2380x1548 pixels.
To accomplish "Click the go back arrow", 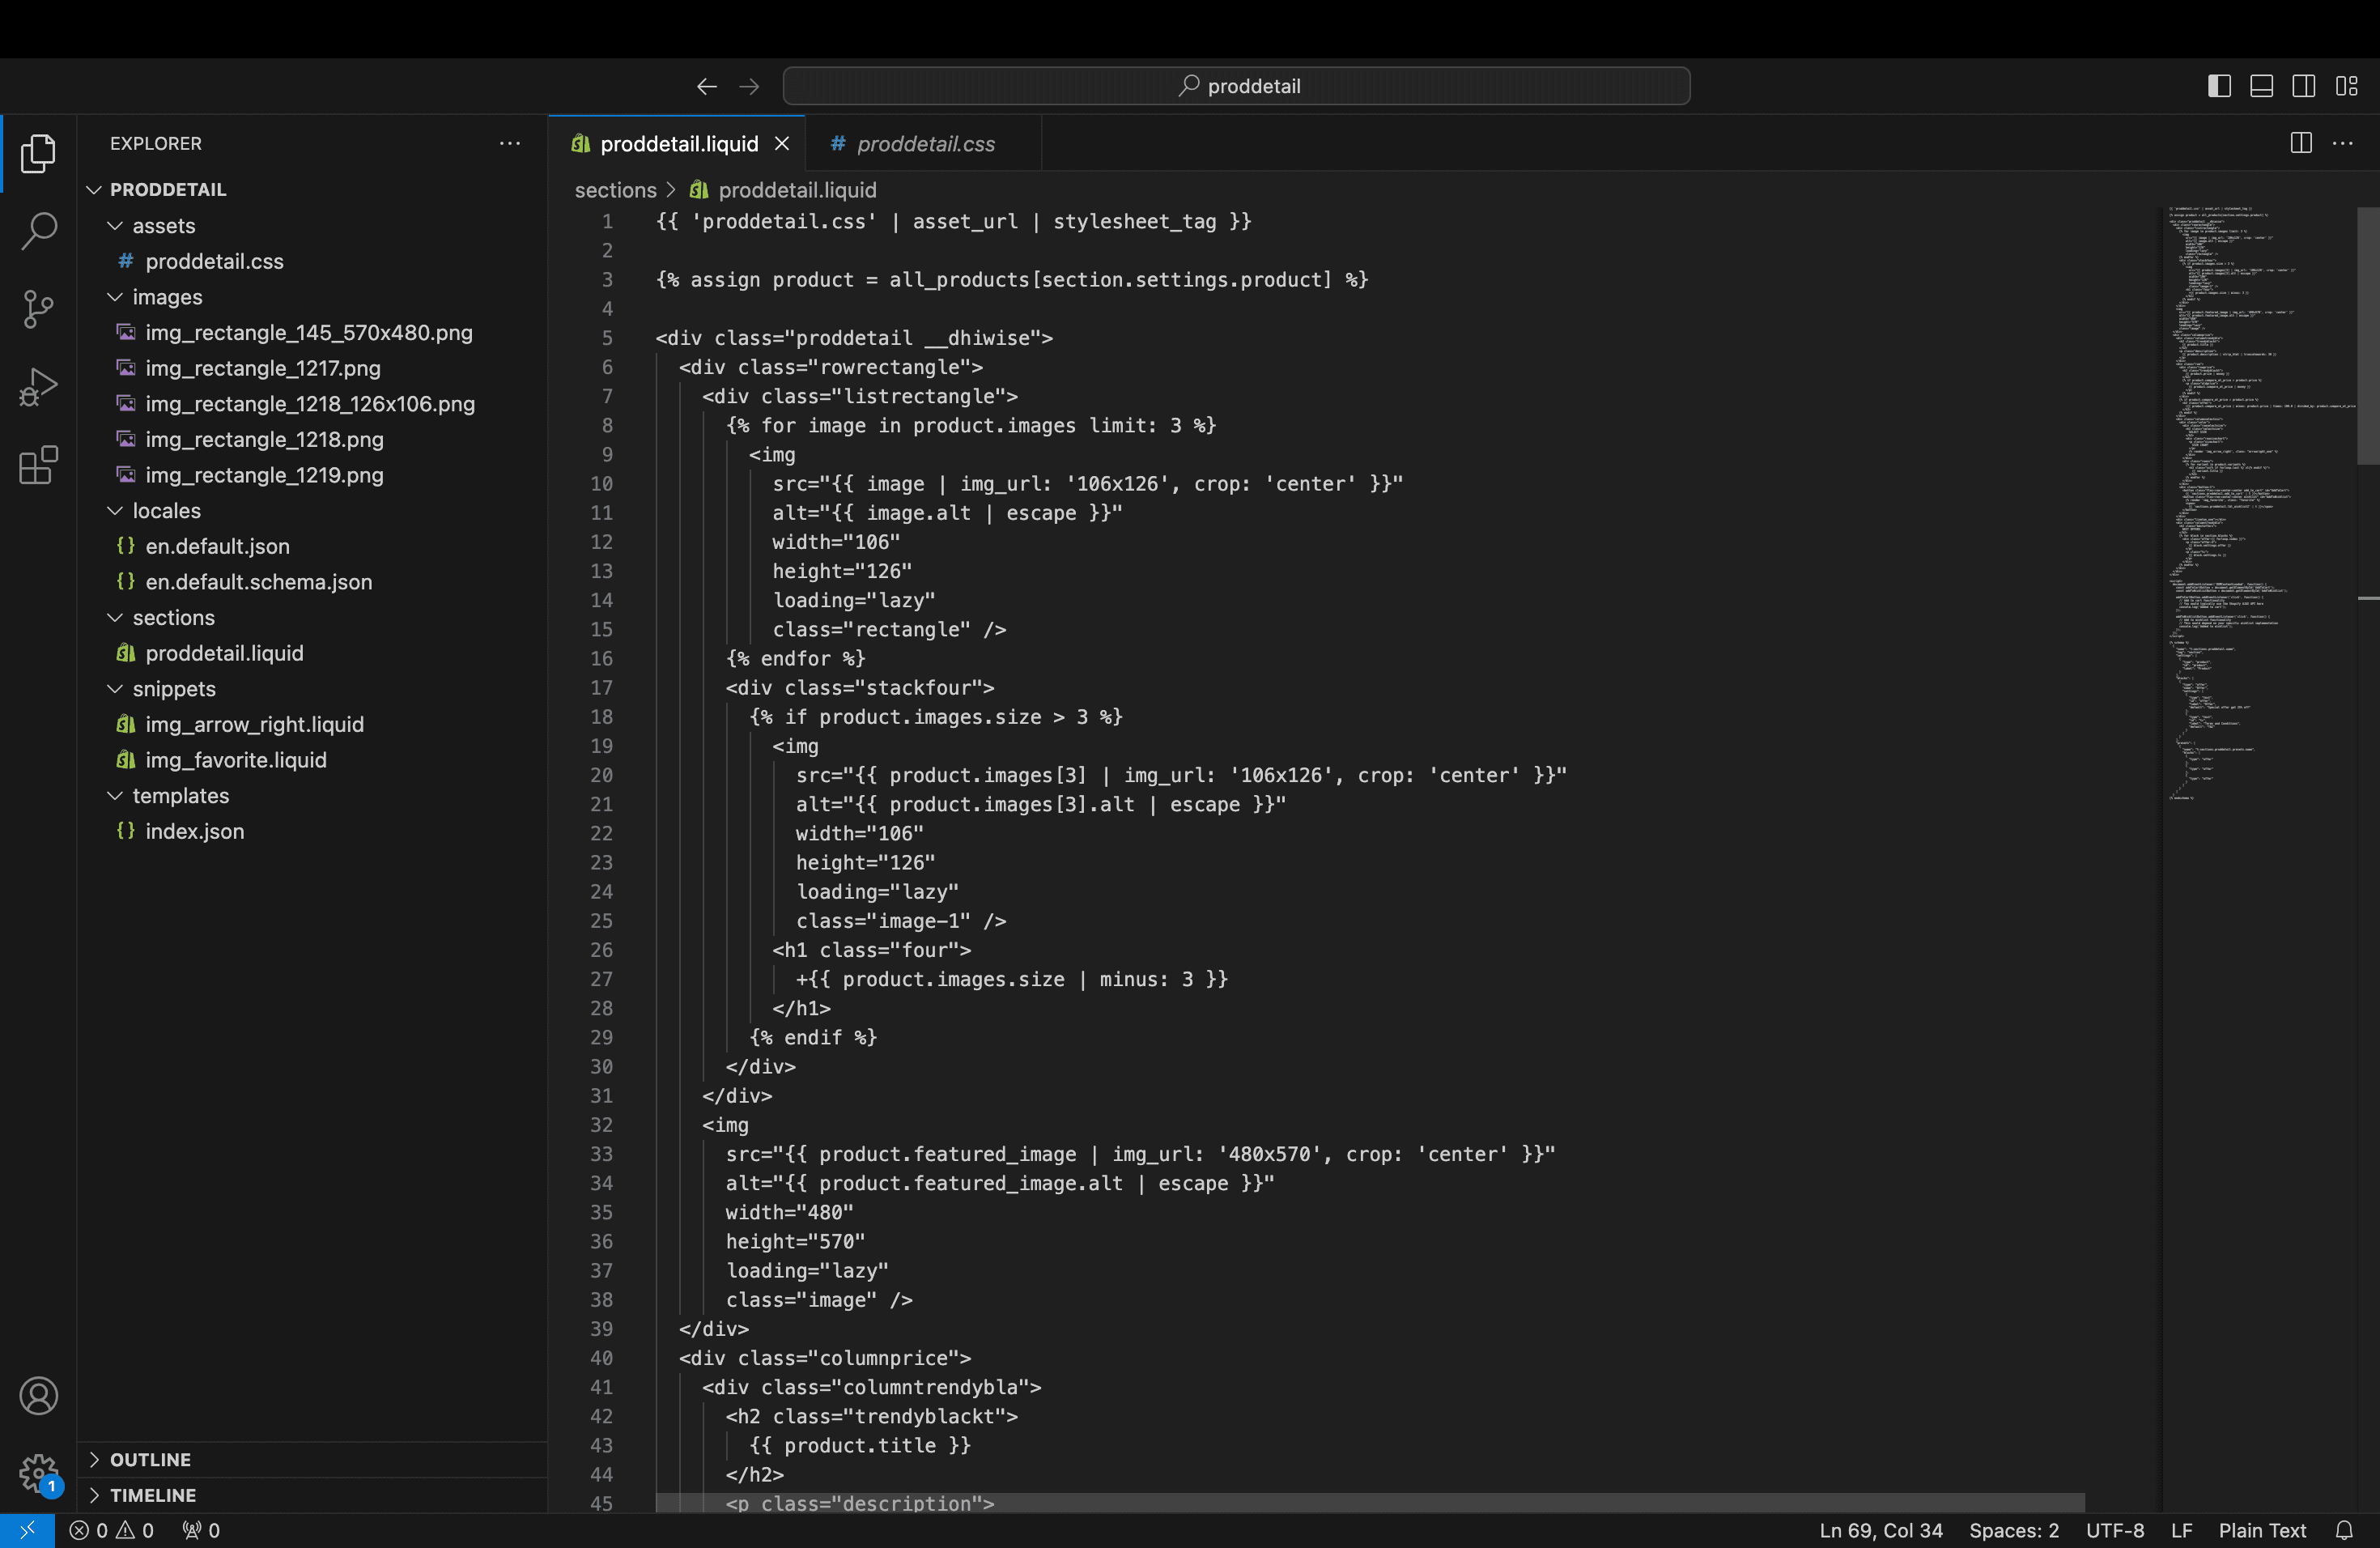I will tap(707, 87).
